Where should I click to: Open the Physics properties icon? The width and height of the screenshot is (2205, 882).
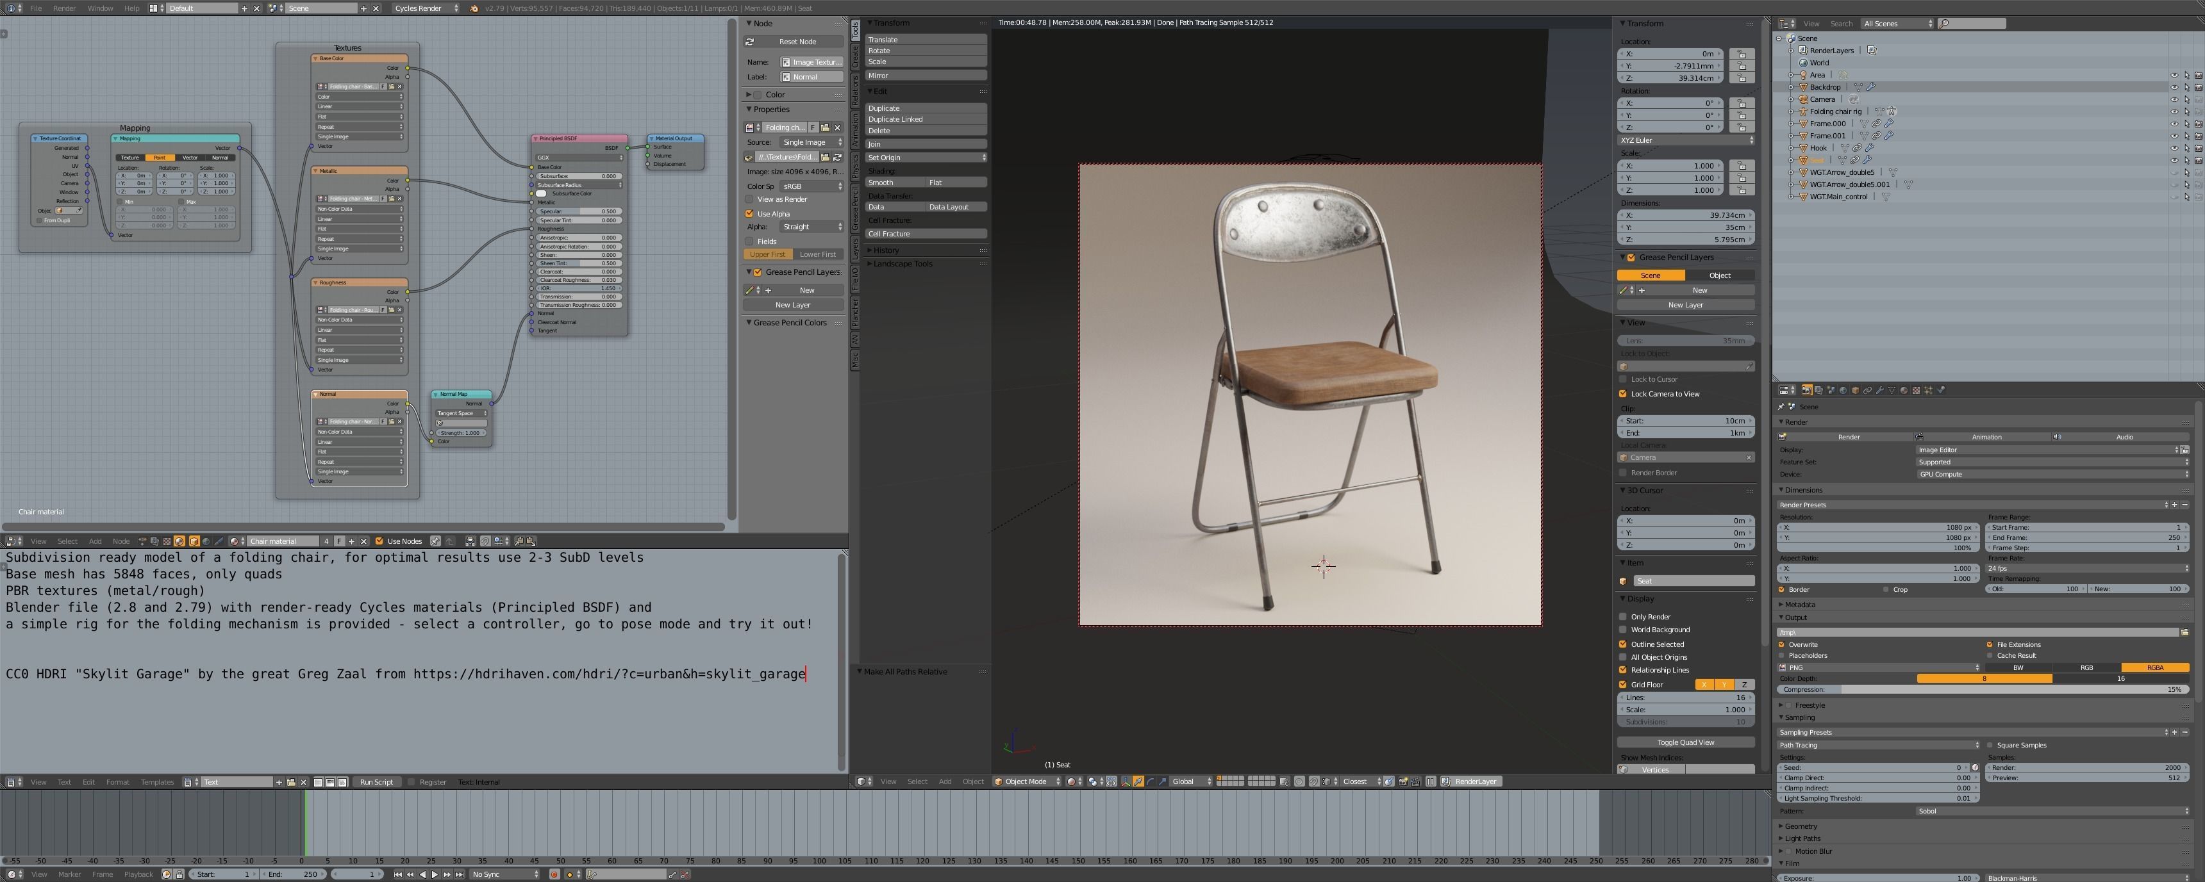point(1940,390)
